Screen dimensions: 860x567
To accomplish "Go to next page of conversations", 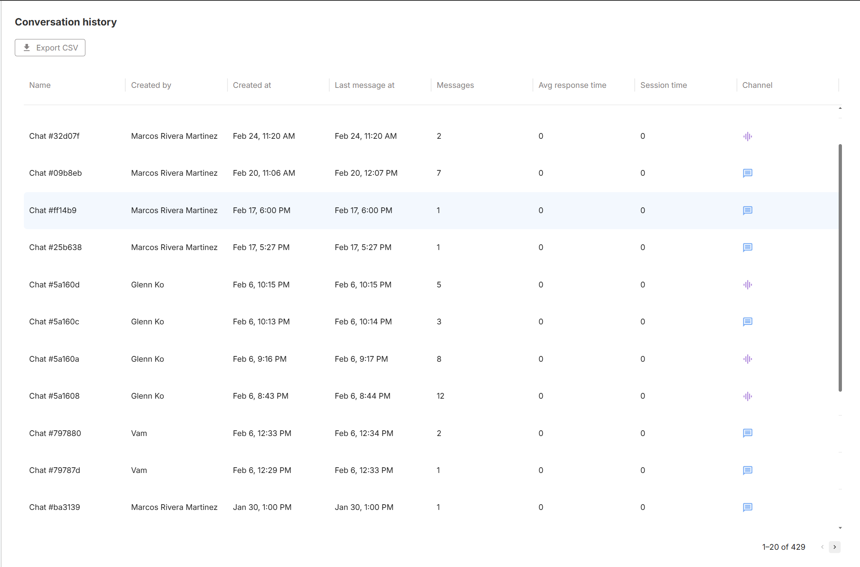I will (835, 547).
